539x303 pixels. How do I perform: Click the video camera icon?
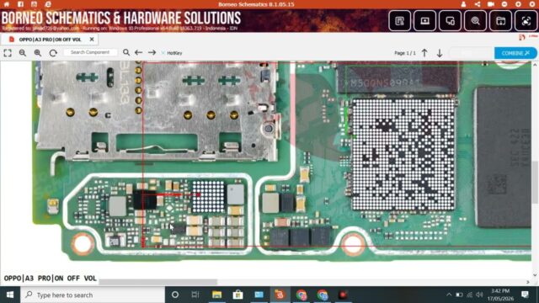tap(491, 4)
